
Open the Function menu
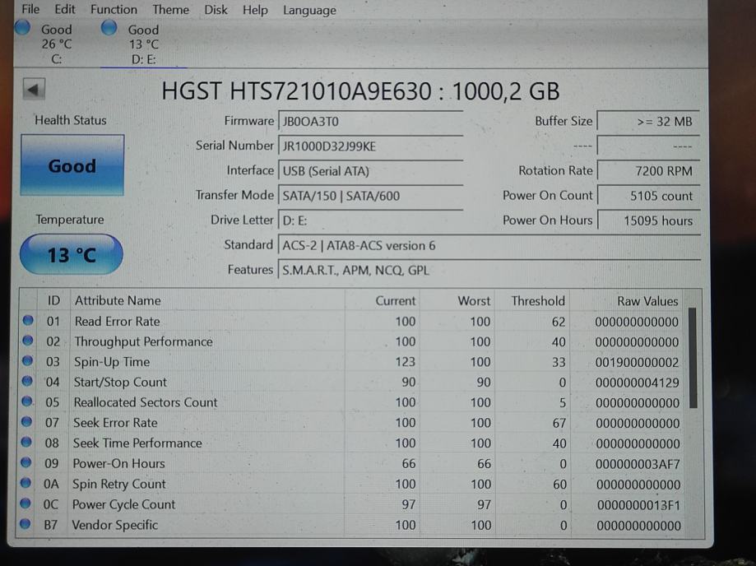coord(114,10)
